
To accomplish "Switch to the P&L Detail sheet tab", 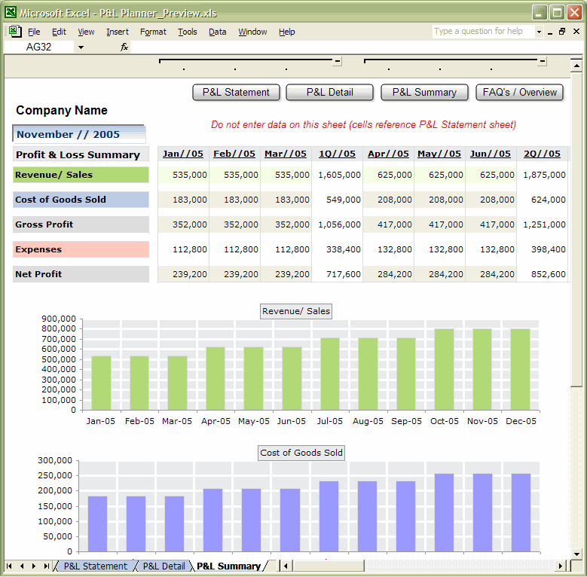I will 164,566.
